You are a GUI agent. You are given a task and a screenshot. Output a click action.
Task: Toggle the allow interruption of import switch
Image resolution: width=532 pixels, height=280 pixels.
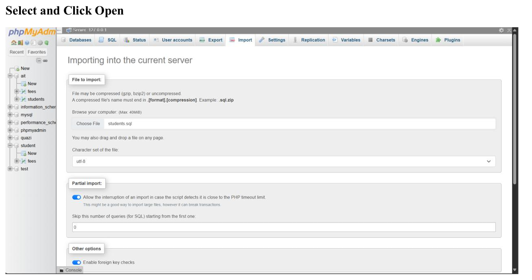tap(76, 197)
